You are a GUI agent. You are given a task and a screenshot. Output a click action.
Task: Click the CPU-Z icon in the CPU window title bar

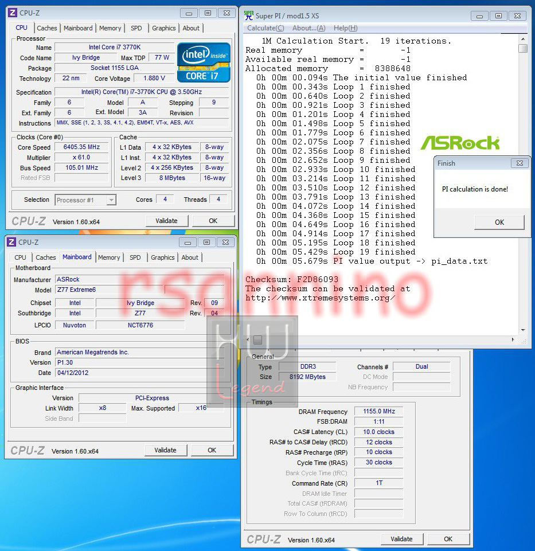click(x=12, y=13)
